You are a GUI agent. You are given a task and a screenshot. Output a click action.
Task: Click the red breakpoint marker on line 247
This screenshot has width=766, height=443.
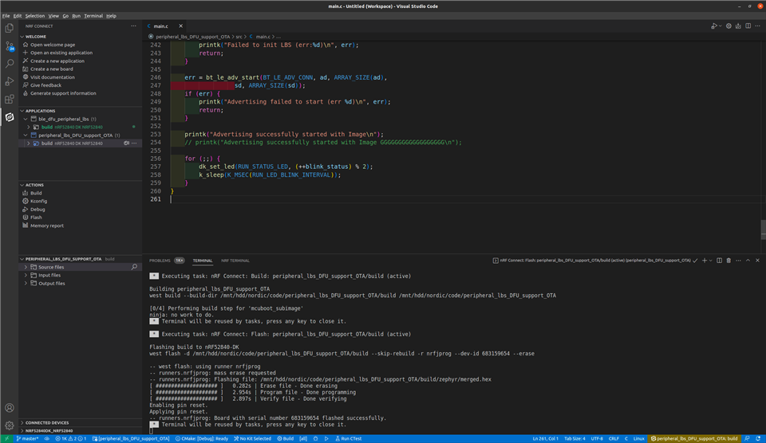click(x=202, y=85)
